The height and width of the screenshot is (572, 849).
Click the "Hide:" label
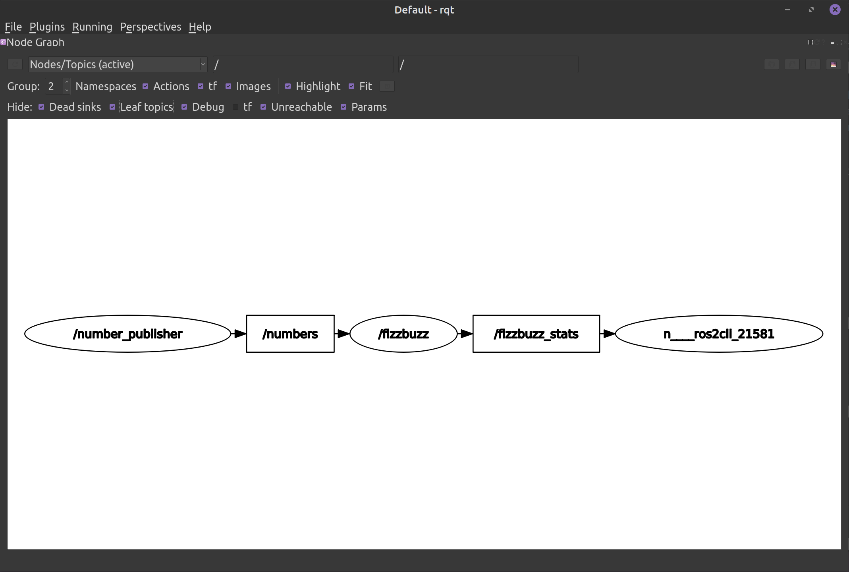20,107
